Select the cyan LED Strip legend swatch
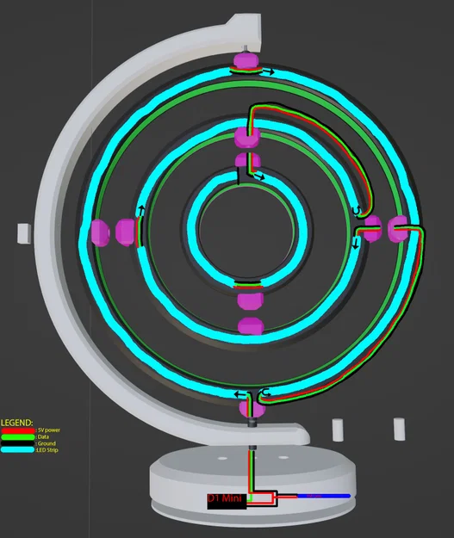This screenshot has width=454, height=538. pos(18,450)
